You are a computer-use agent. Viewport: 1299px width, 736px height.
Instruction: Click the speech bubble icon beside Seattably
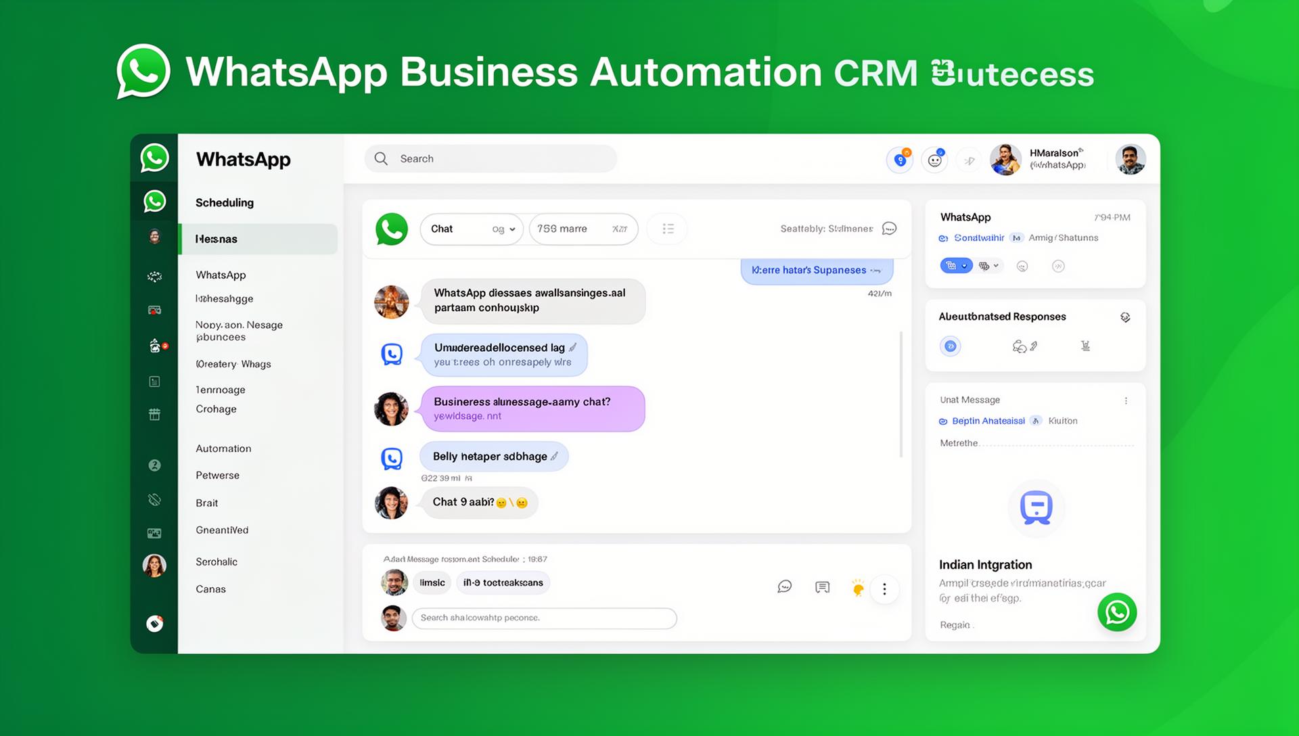coord(890,229)
